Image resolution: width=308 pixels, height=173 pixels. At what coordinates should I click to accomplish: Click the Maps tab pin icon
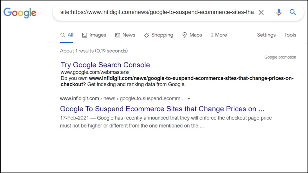pyautogui.click(x=184, y=35)
